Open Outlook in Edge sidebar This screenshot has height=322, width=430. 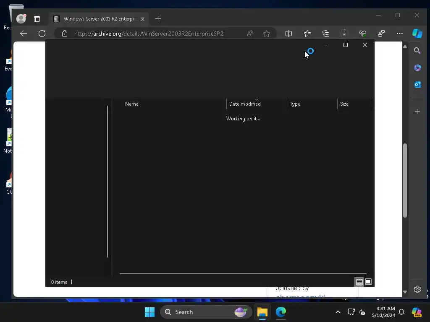point(417,85)
